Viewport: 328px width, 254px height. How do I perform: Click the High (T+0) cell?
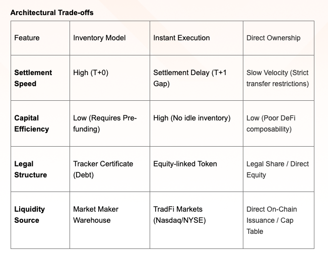(x=110, y=78)
